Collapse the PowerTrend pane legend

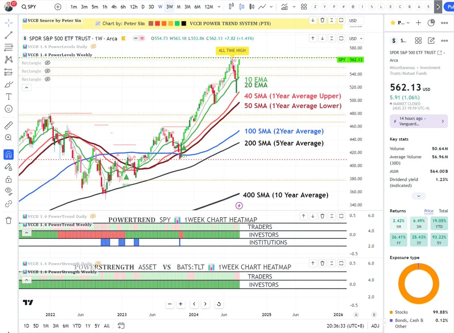(26, 233)
